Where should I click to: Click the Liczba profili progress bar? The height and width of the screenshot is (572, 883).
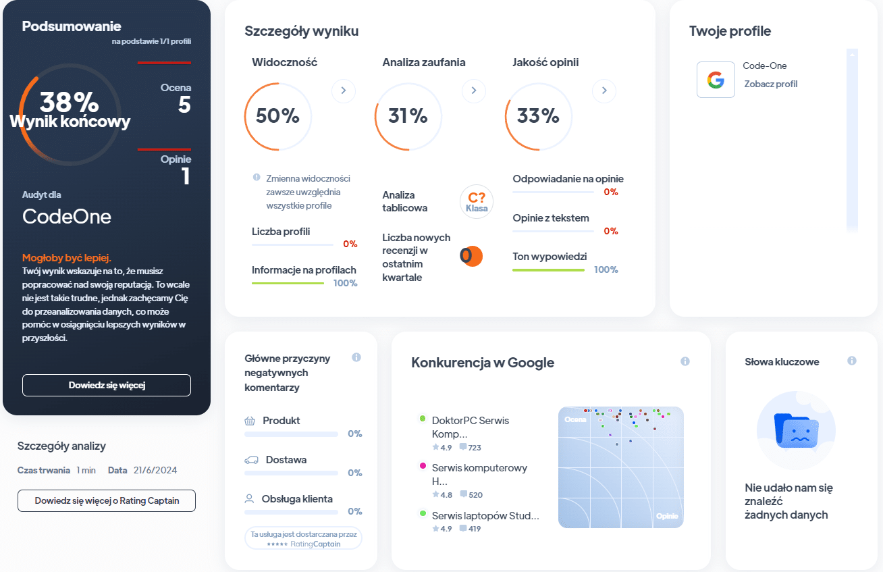tap(292, 244)
